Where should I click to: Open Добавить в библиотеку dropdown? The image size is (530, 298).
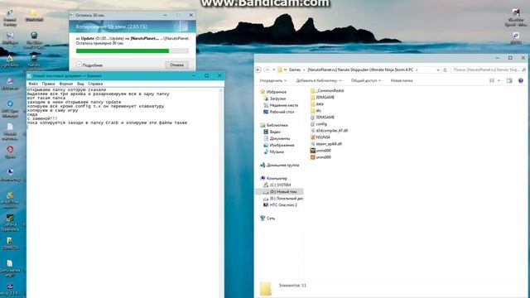(x=319, y=81)
